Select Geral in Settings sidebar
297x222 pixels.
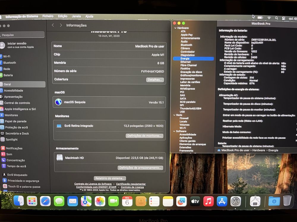pyautogui.click(x=22, y=84)
